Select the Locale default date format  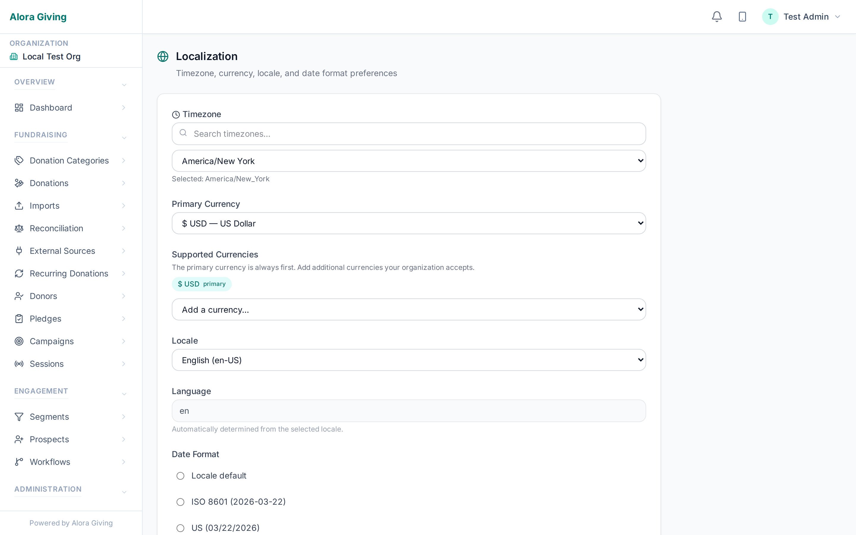(x=181, y=476)
